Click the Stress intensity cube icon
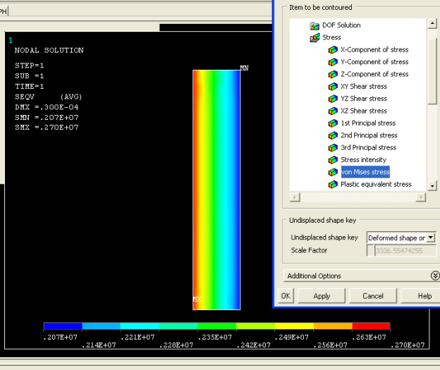 (333, 160)
